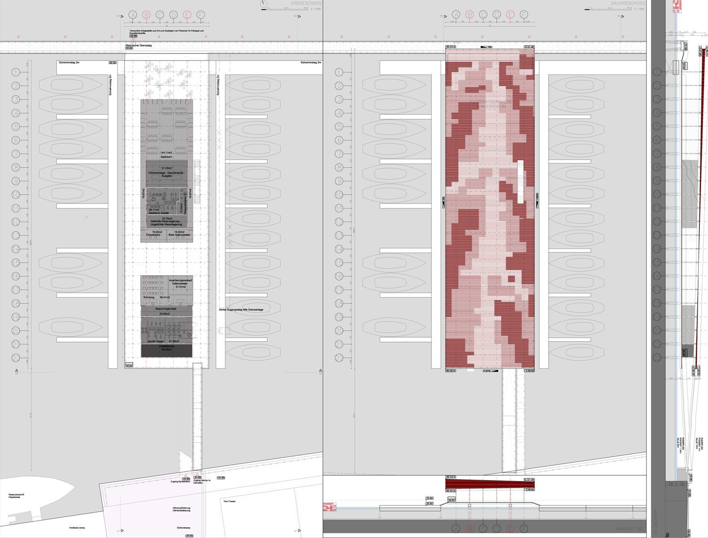Click the Charterbüro room label

tap(153, 234)
